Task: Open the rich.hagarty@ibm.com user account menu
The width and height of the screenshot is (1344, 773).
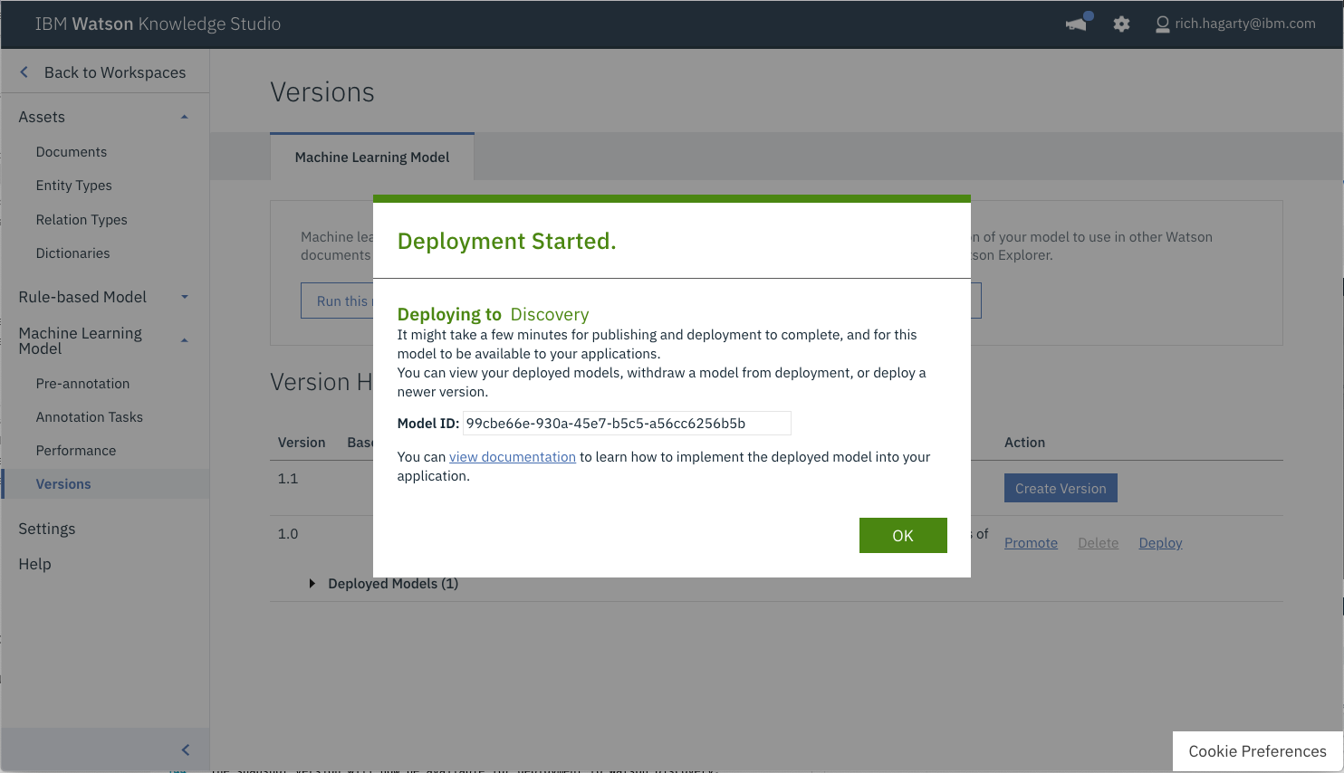Action: pyautogui.click(x=1235, y=24)
